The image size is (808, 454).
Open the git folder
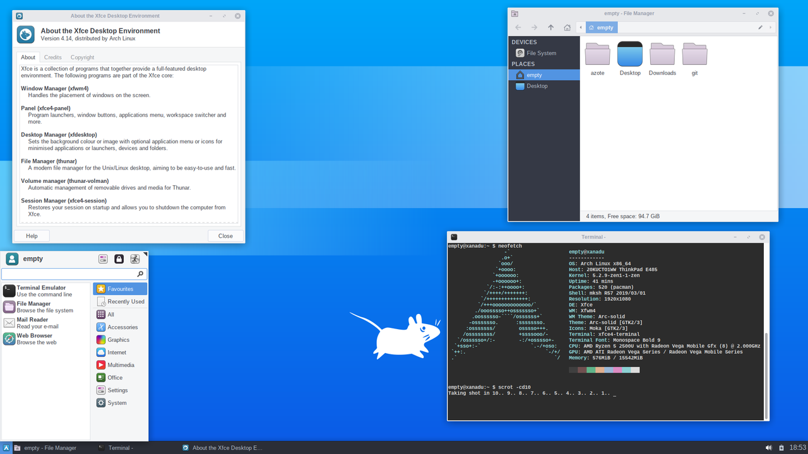pyautogui.click(x=694, y=59)
